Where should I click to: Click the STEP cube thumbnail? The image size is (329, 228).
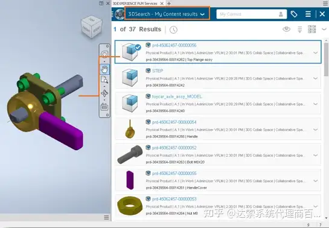130,78
